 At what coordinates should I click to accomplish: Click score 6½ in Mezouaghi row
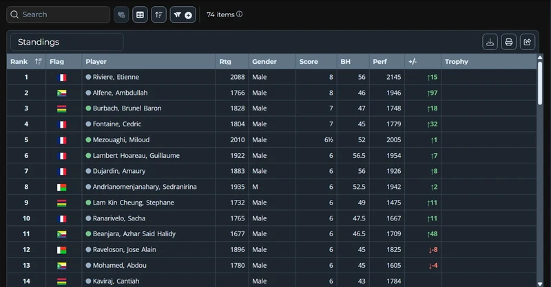pos(329,140)
